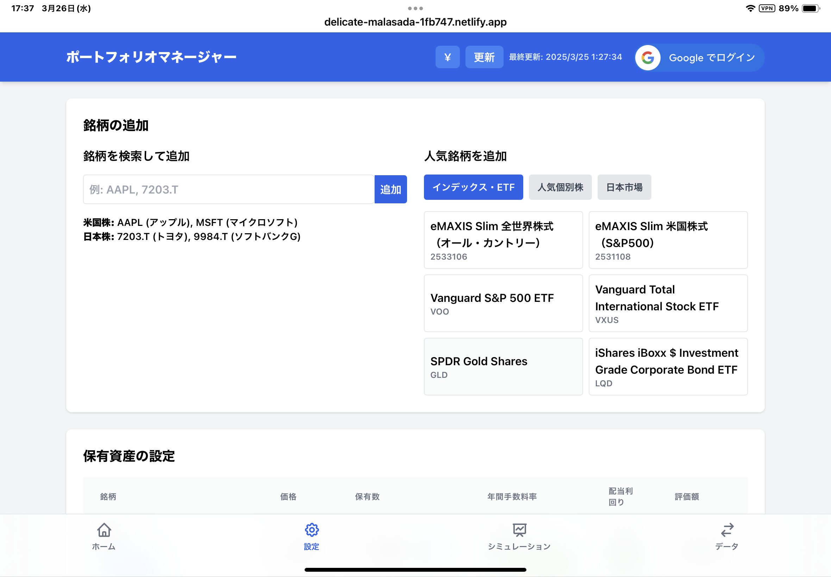
Task: Toggle currency with the ¥ button
Action: pyautogui.click(x=447, y=57)
